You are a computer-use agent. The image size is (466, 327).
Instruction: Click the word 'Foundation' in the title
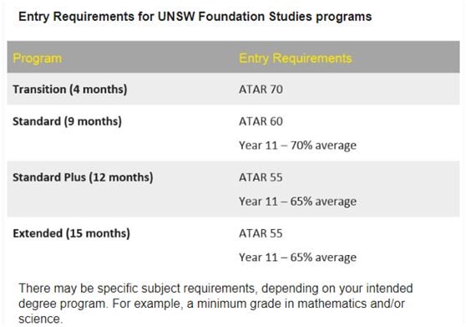[231, 17]
